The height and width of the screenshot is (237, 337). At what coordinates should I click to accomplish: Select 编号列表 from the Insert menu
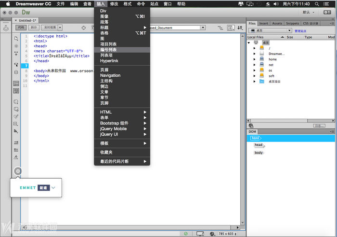click(122, 50)
